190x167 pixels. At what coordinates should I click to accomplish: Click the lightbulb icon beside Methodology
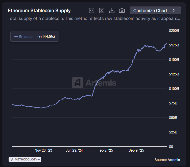point(12,159)
